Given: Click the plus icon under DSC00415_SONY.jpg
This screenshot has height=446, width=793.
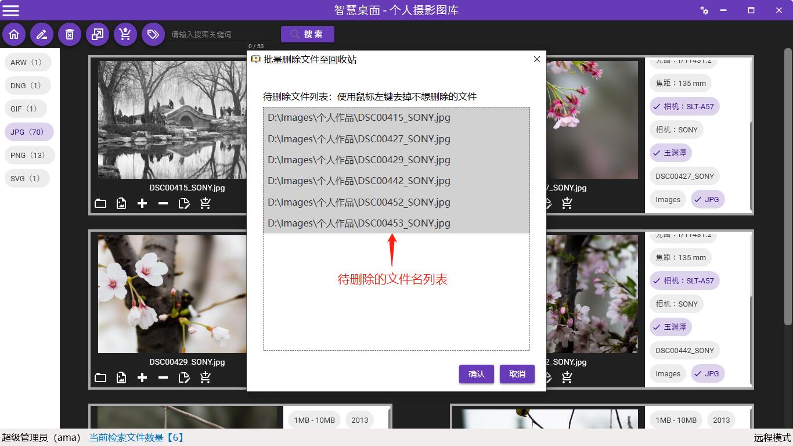Looking at the screenshot, I should pos(142,203).
